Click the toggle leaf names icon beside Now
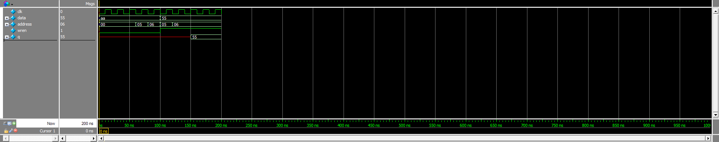Viewport: 719px width, 142px height. 5,123
